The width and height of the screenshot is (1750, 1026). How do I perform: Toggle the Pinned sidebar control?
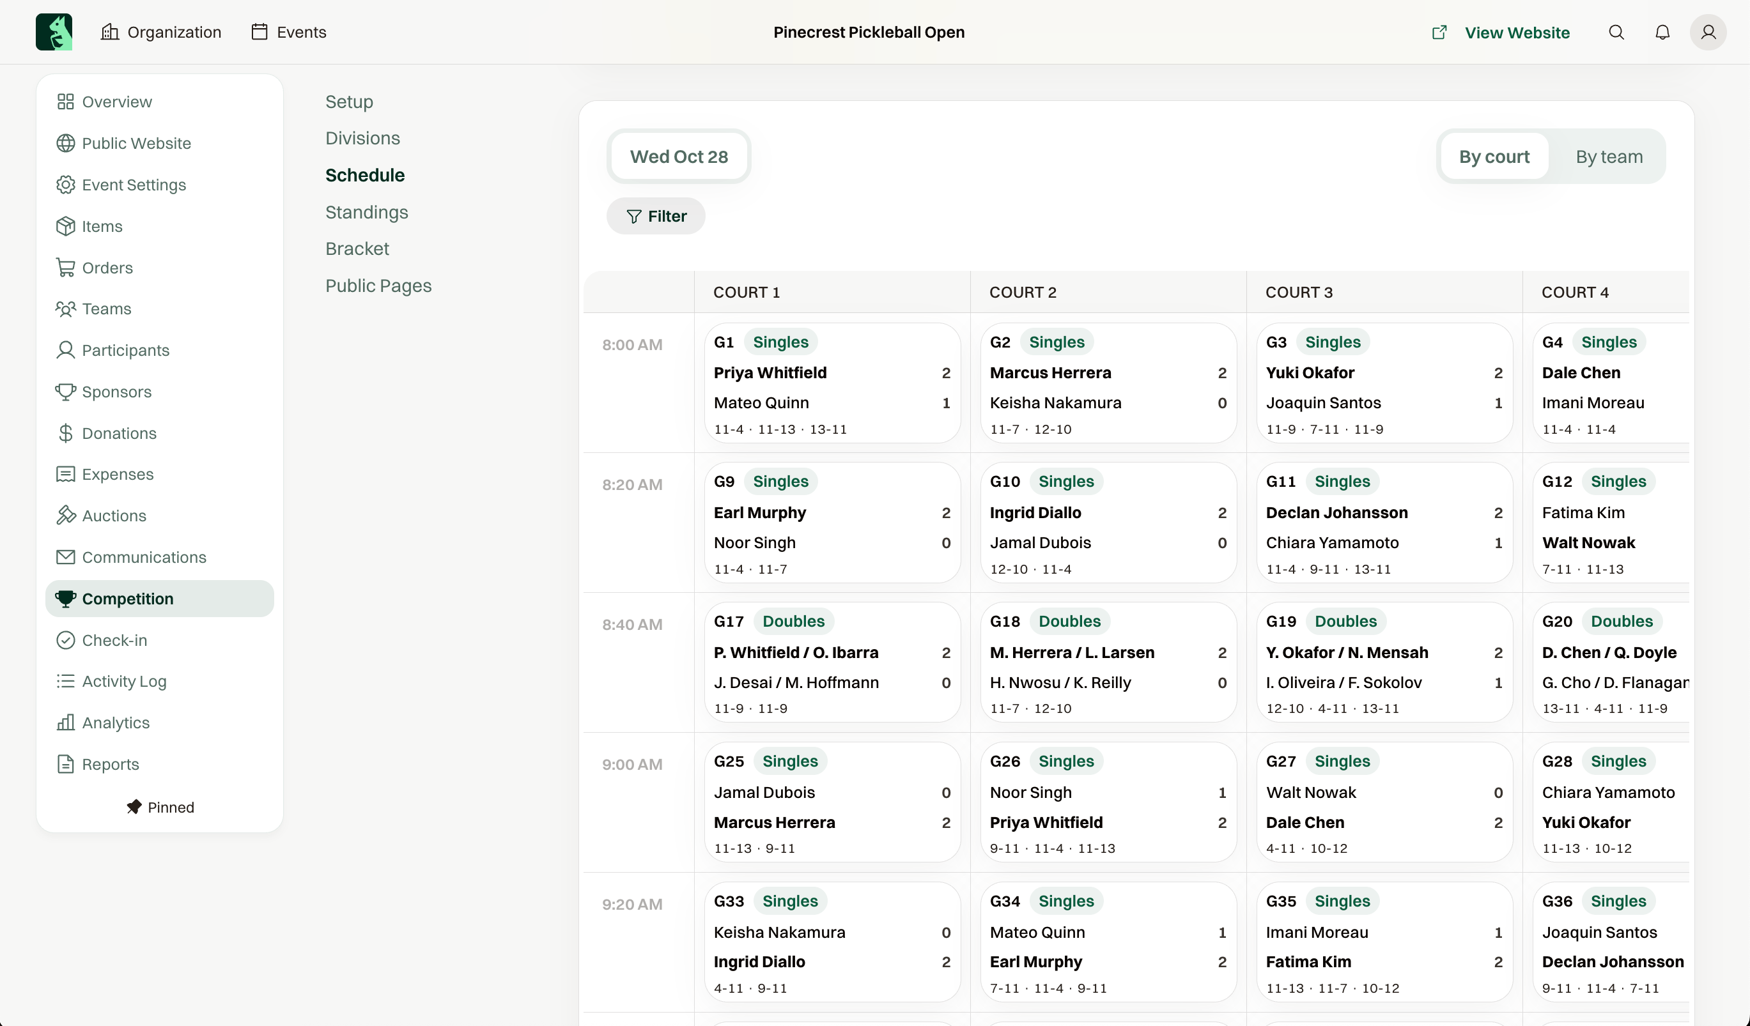(x=160, y=808)
